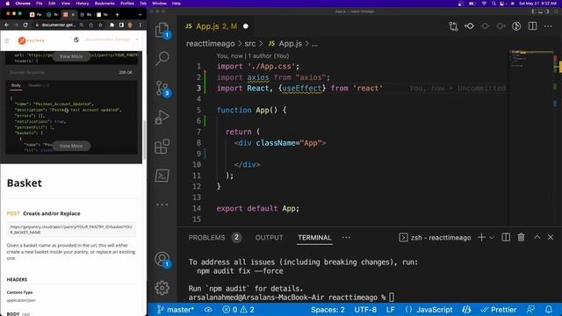Split the terminal panel
This screenshot has width=562, height=316.
click(x=506, y=237)
